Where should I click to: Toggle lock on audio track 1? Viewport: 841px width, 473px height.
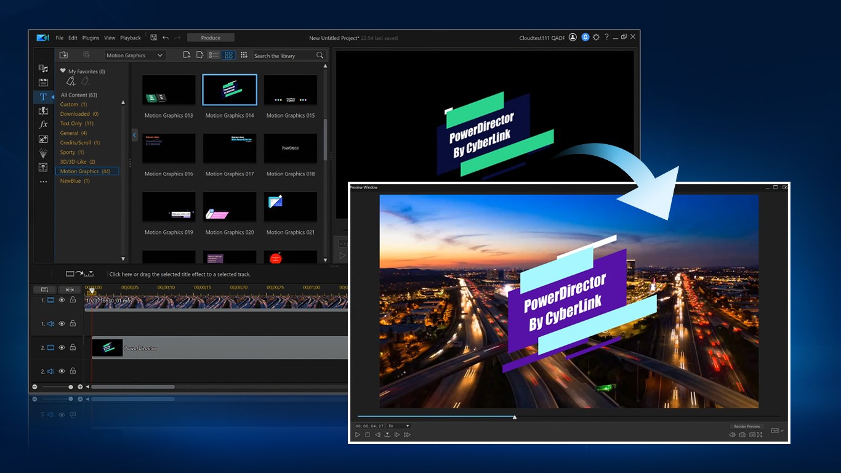pos(73,323)
